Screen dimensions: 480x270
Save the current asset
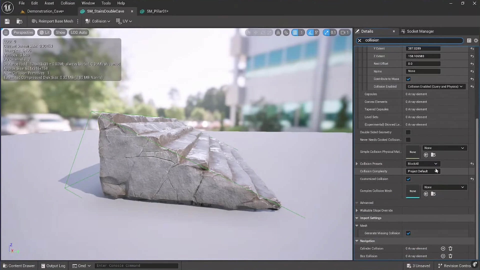point(7,21)
